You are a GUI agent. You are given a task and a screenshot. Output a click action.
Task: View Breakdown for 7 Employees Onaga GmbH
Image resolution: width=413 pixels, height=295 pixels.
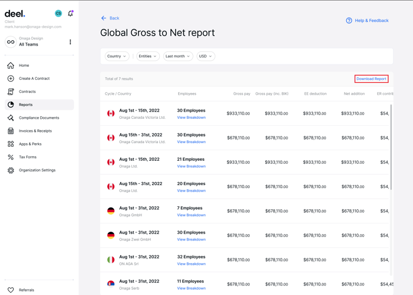(191, 215)
